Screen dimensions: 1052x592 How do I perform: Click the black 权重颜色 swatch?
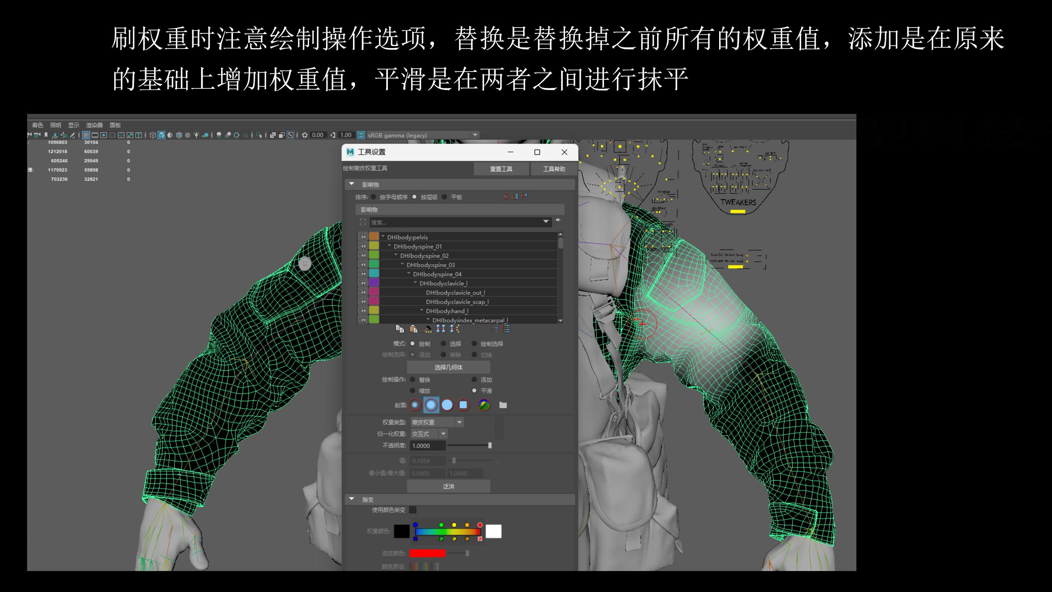[401, 531]
